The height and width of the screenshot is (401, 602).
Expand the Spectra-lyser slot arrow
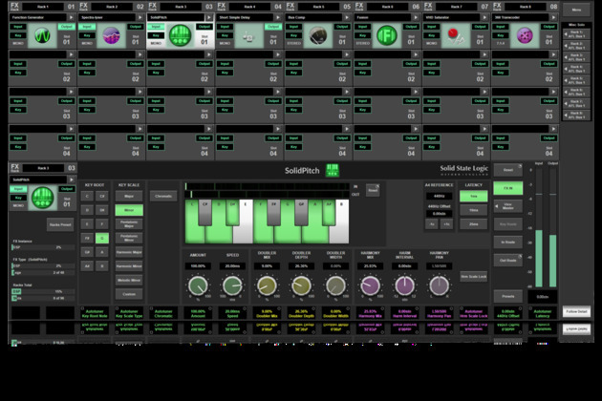(140, 17)
